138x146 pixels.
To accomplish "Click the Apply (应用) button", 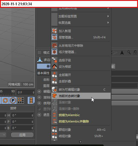I will click(22, 135).
